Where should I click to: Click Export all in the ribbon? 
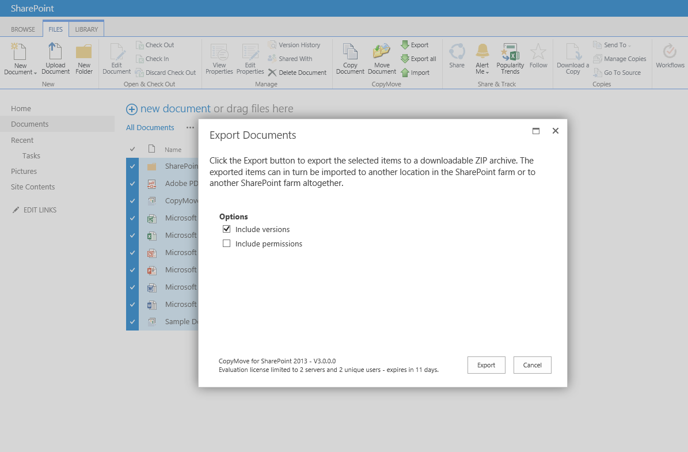click(x=419, y=59)
